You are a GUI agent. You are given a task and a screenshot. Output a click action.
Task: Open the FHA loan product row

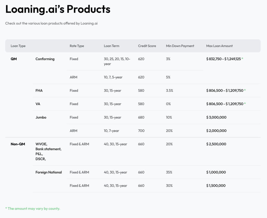(x=39, y=91)
